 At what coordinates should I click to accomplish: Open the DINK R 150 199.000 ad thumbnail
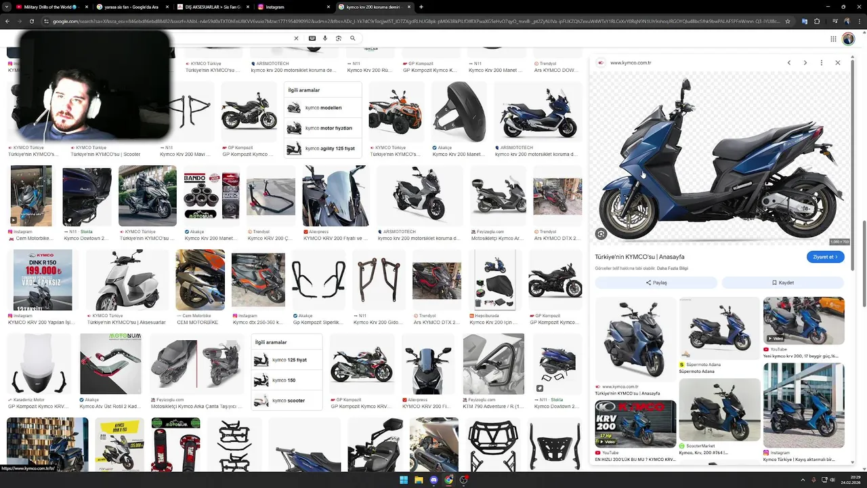(43, 280)
